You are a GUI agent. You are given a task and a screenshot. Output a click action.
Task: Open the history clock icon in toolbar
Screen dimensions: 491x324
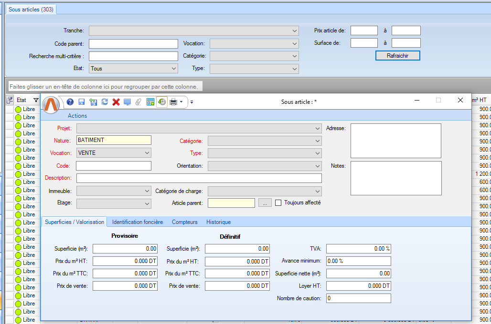coord(162,102)
